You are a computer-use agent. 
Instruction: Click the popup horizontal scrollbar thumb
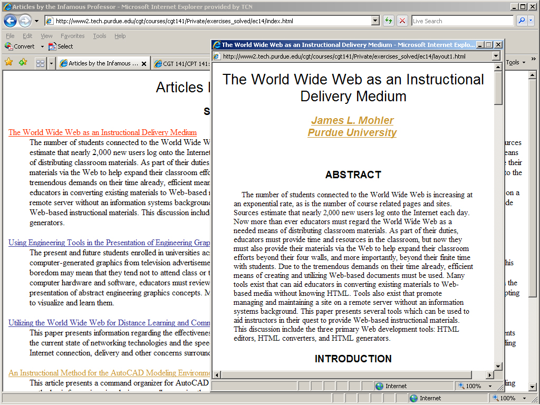[x=346, y=375]
